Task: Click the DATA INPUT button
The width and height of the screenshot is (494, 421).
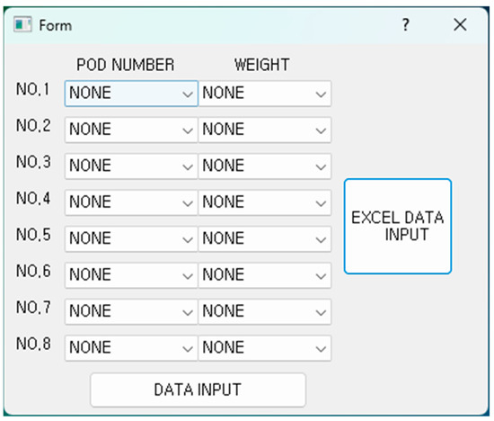Action: pos(198,390)
